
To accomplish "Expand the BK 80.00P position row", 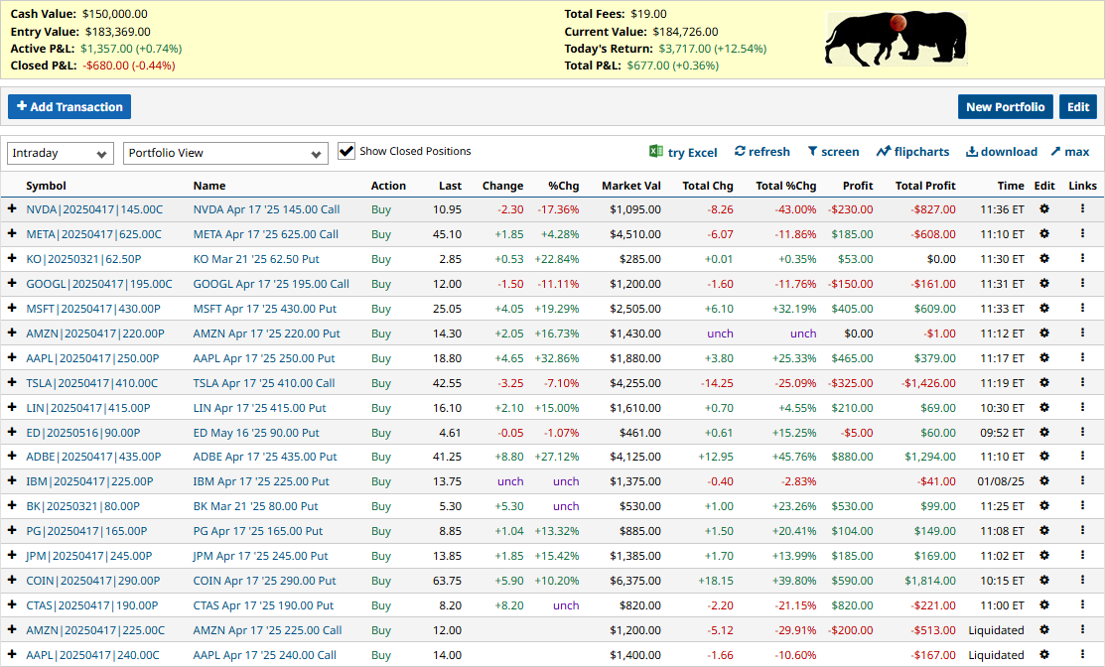I will [x=12, y=505].
